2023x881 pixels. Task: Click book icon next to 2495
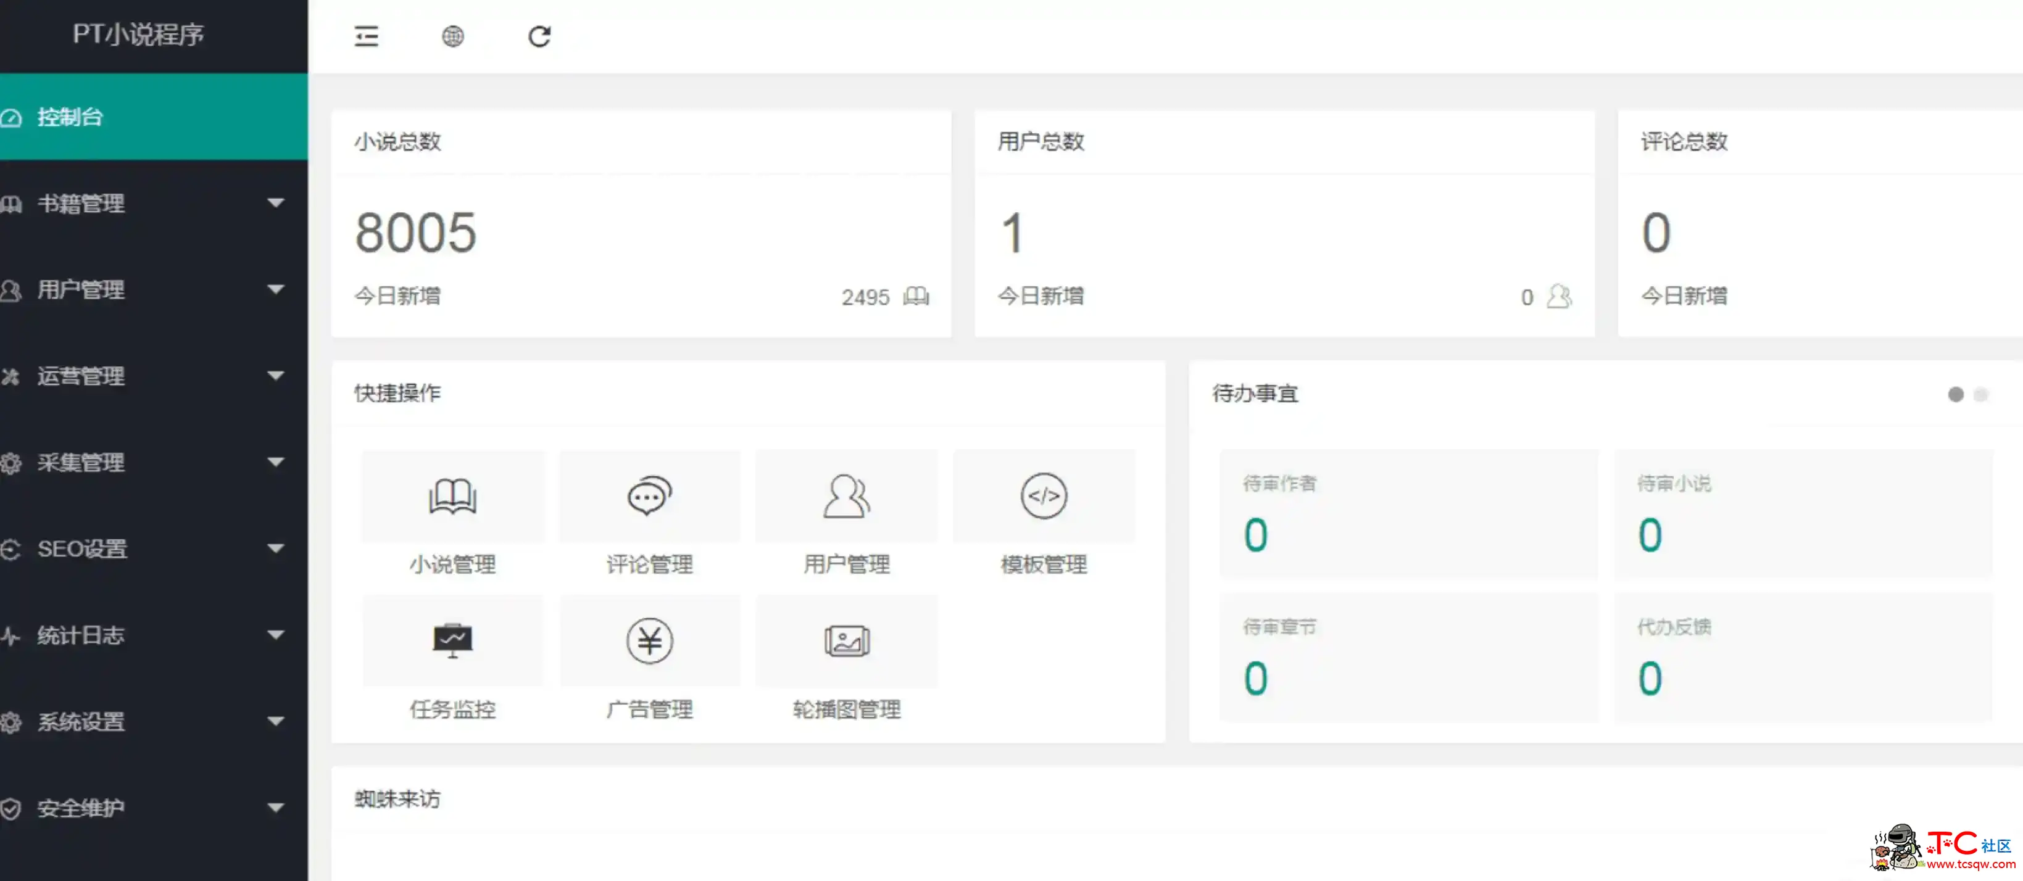pos(916,297)
